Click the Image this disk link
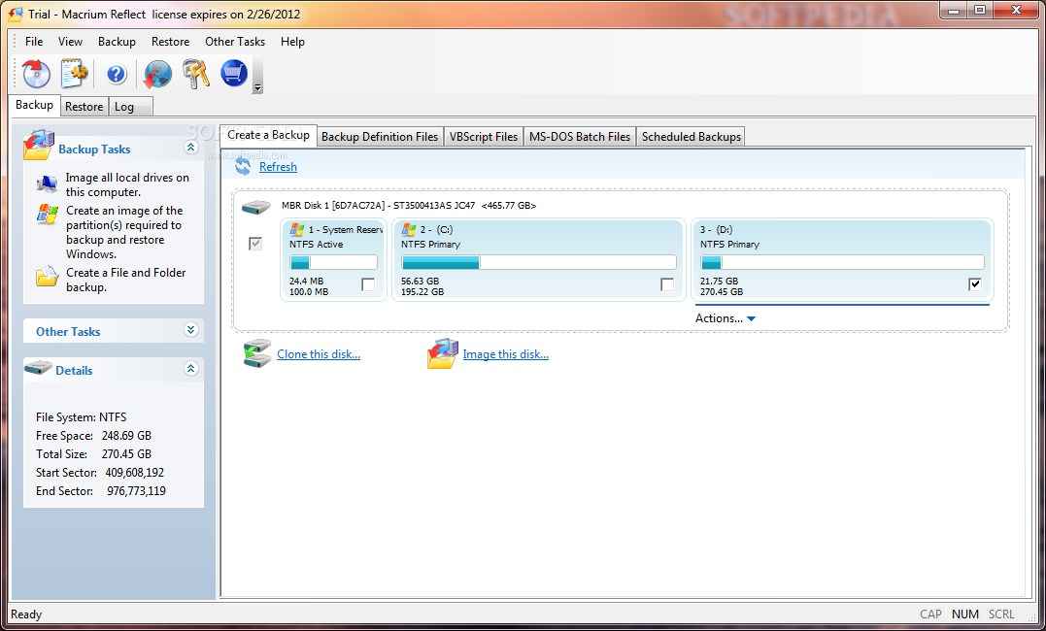This screenshot has width=1046, height=631. tap(505, 354)
